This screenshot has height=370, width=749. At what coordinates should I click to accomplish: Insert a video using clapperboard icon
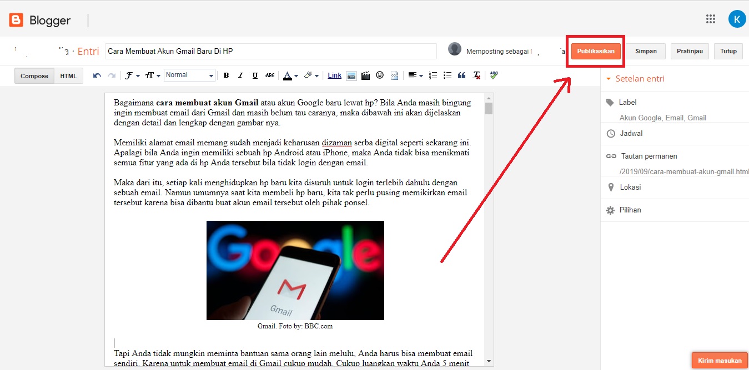(365, 75)
